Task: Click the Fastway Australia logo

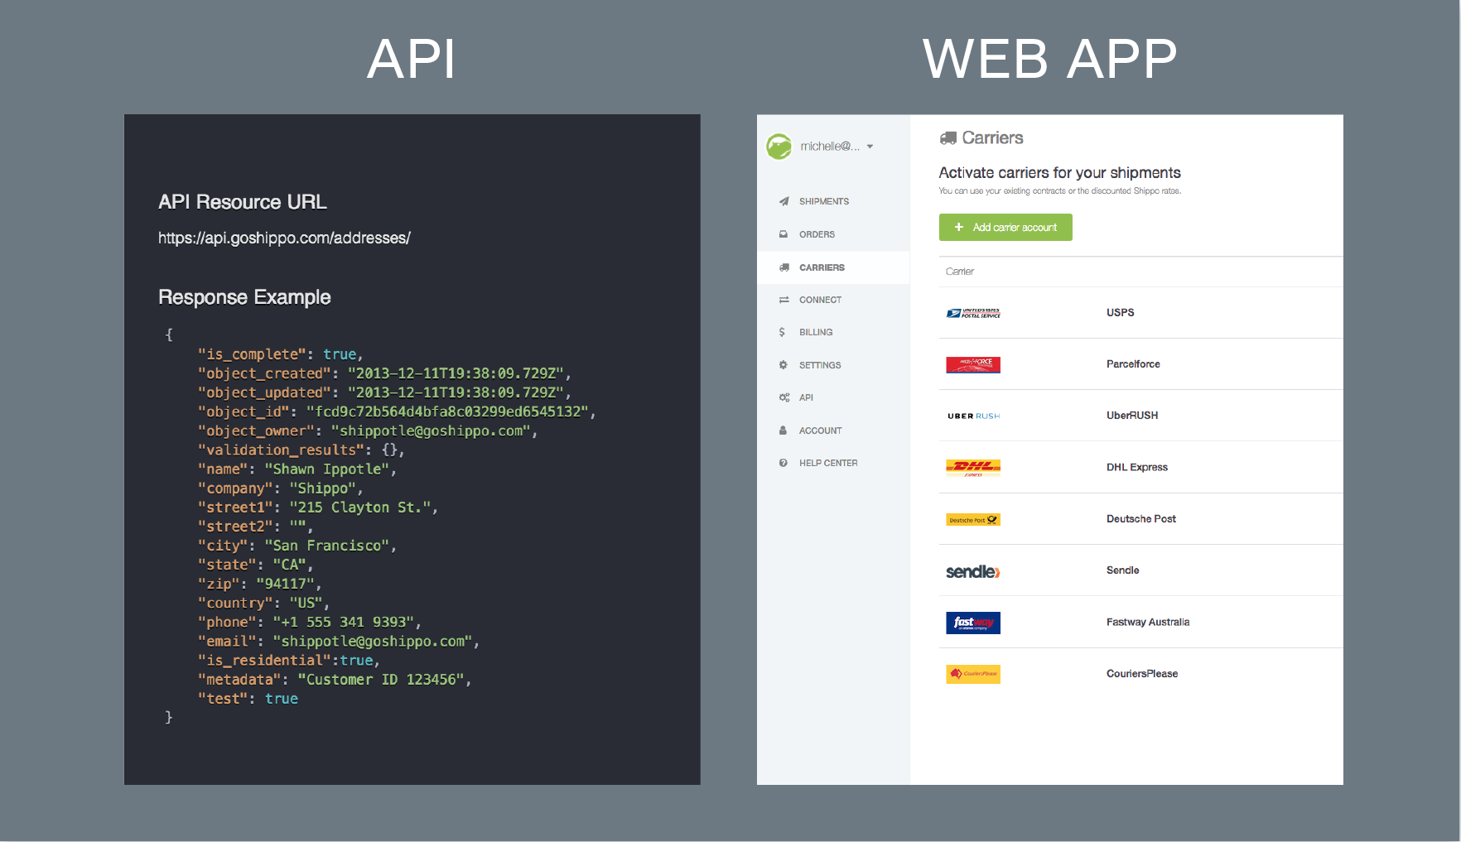Action: tap(973, 623)
